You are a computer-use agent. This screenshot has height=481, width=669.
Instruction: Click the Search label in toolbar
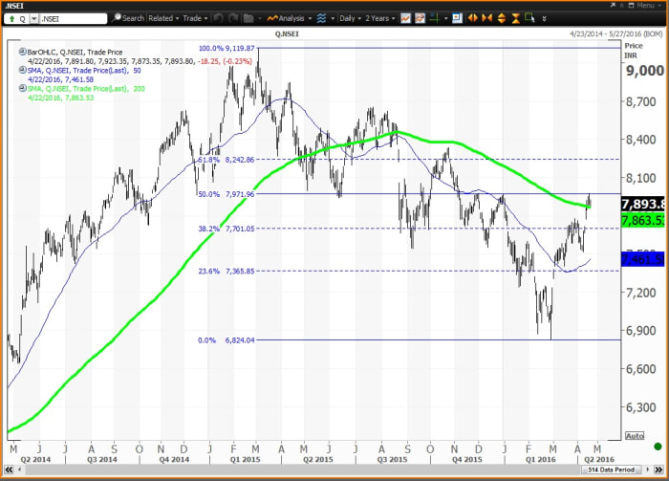[133, 18]
